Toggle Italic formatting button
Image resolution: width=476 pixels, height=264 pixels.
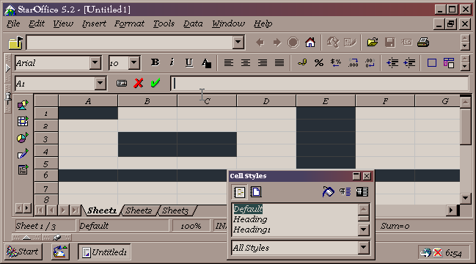coord(172,63)
